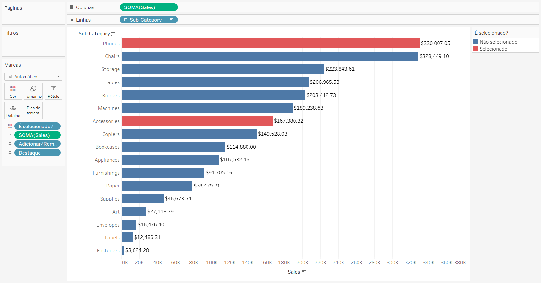Select the Adicionar/Rem.. pill in Marcas

[38, 144]
